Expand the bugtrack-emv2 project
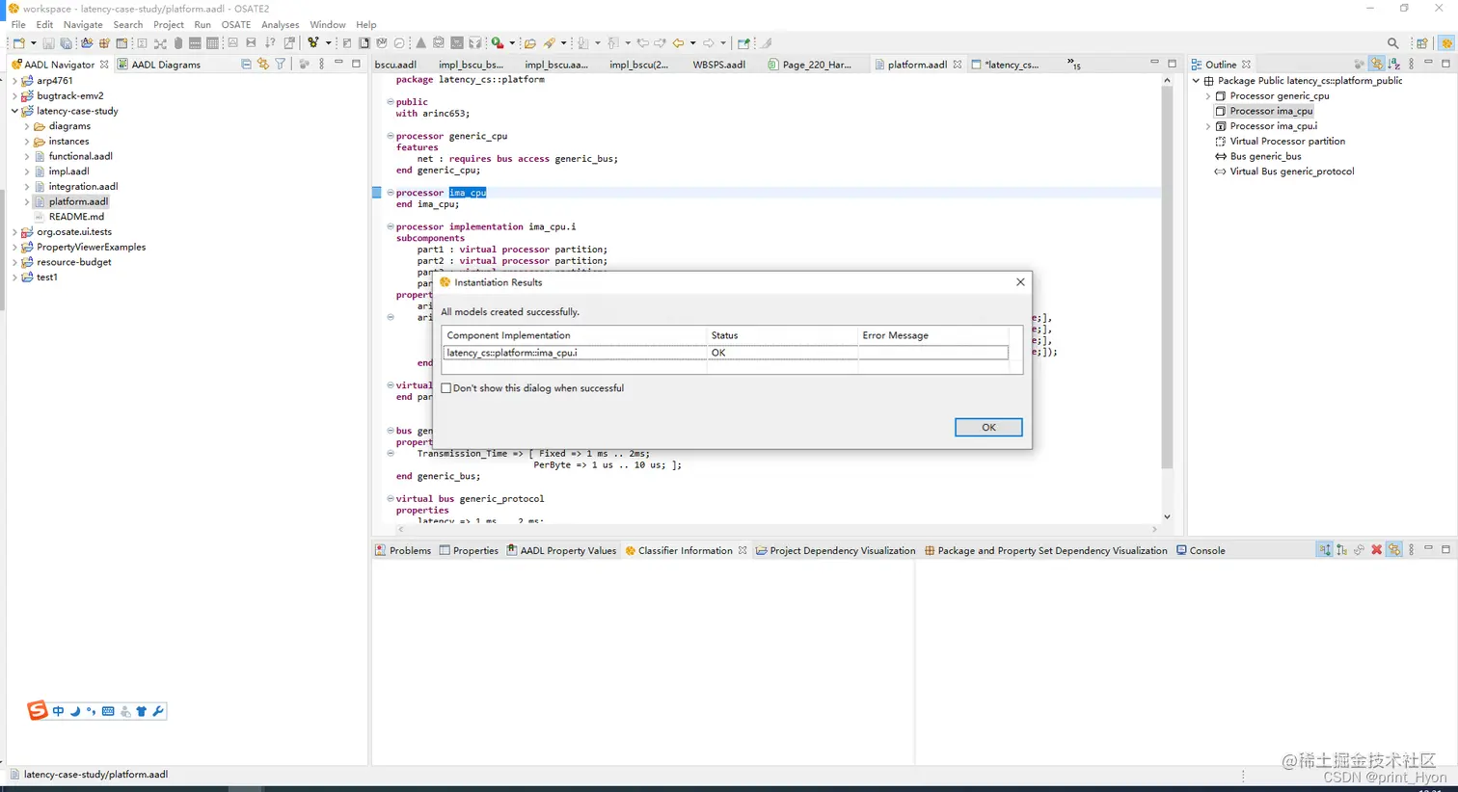 pos(14,96)
